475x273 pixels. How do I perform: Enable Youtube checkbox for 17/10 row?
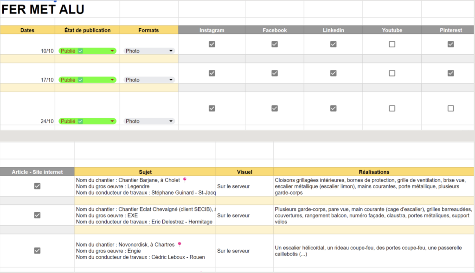[x=392, y=73]
